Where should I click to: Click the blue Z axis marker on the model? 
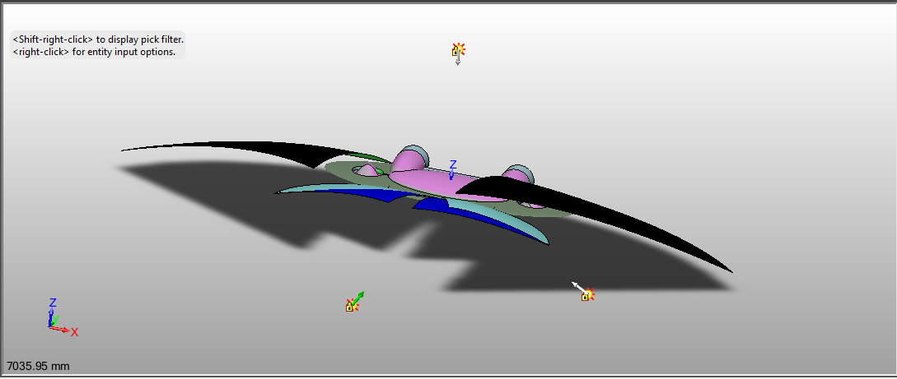click(x=452, y=169)
